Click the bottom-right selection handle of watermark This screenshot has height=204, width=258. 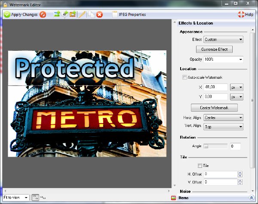141,86
